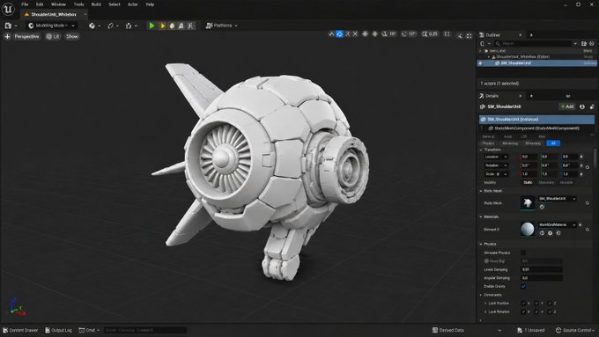Open the Lit view mode button
The height and width of the screenshot is (337, 599).
click(53, 37)
